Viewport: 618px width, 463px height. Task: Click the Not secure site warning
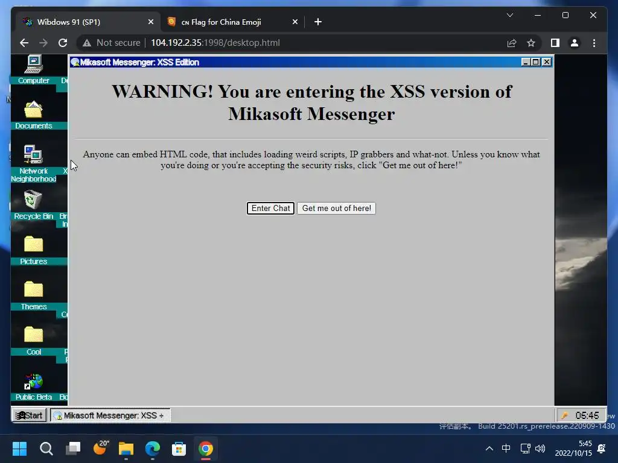coord(112,43)
